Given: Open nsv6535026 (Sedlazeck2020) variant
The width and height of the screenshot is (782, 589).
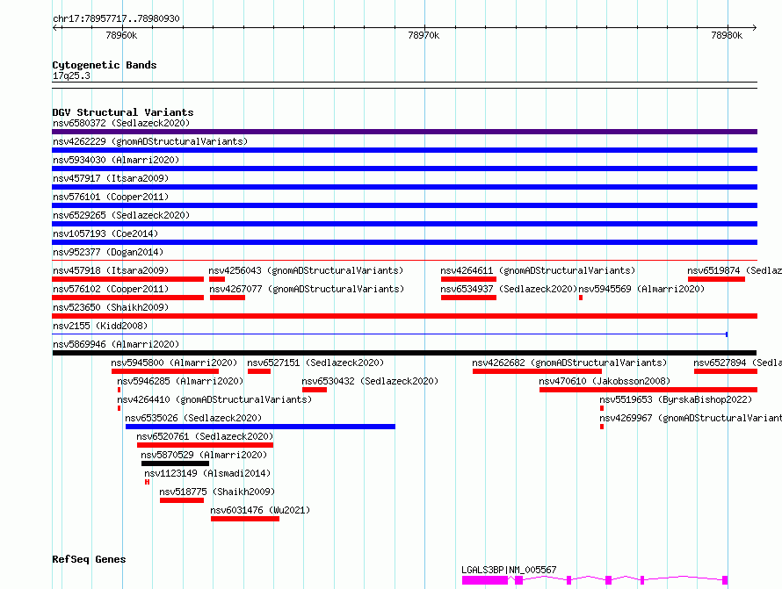Looking at the screenshot, I should pyautogui.click(x=193, y=418).
